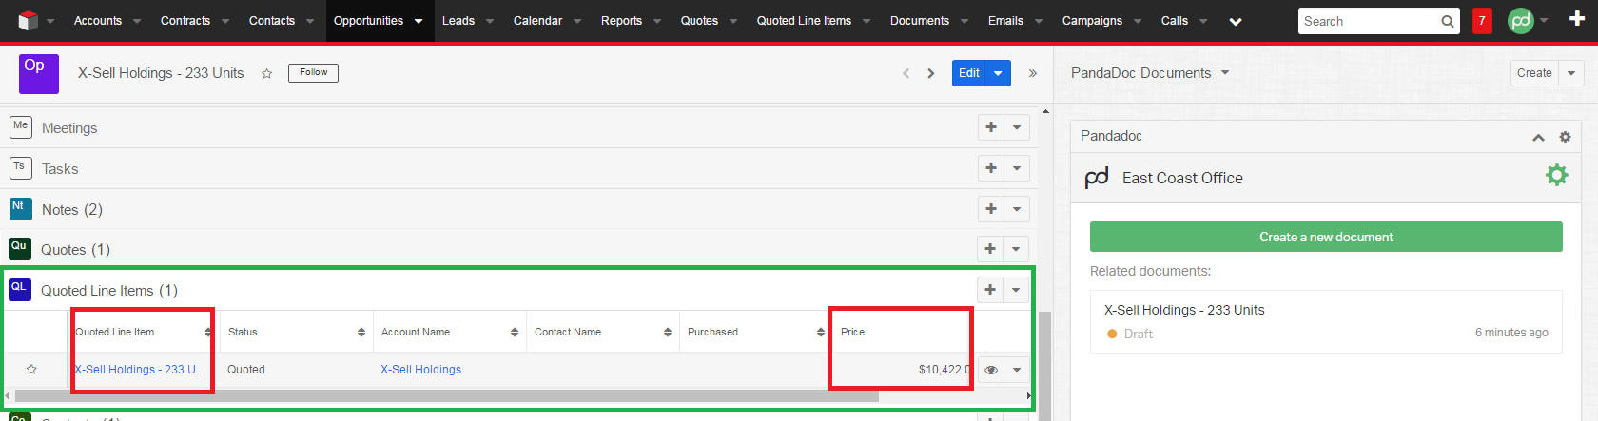Click the Me Meetings module icon
This screenshot has height=421, width=1598.
[21, 126]
